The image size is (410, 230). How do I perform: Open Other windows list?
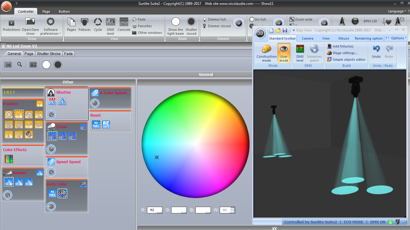[x=147, y=33]
